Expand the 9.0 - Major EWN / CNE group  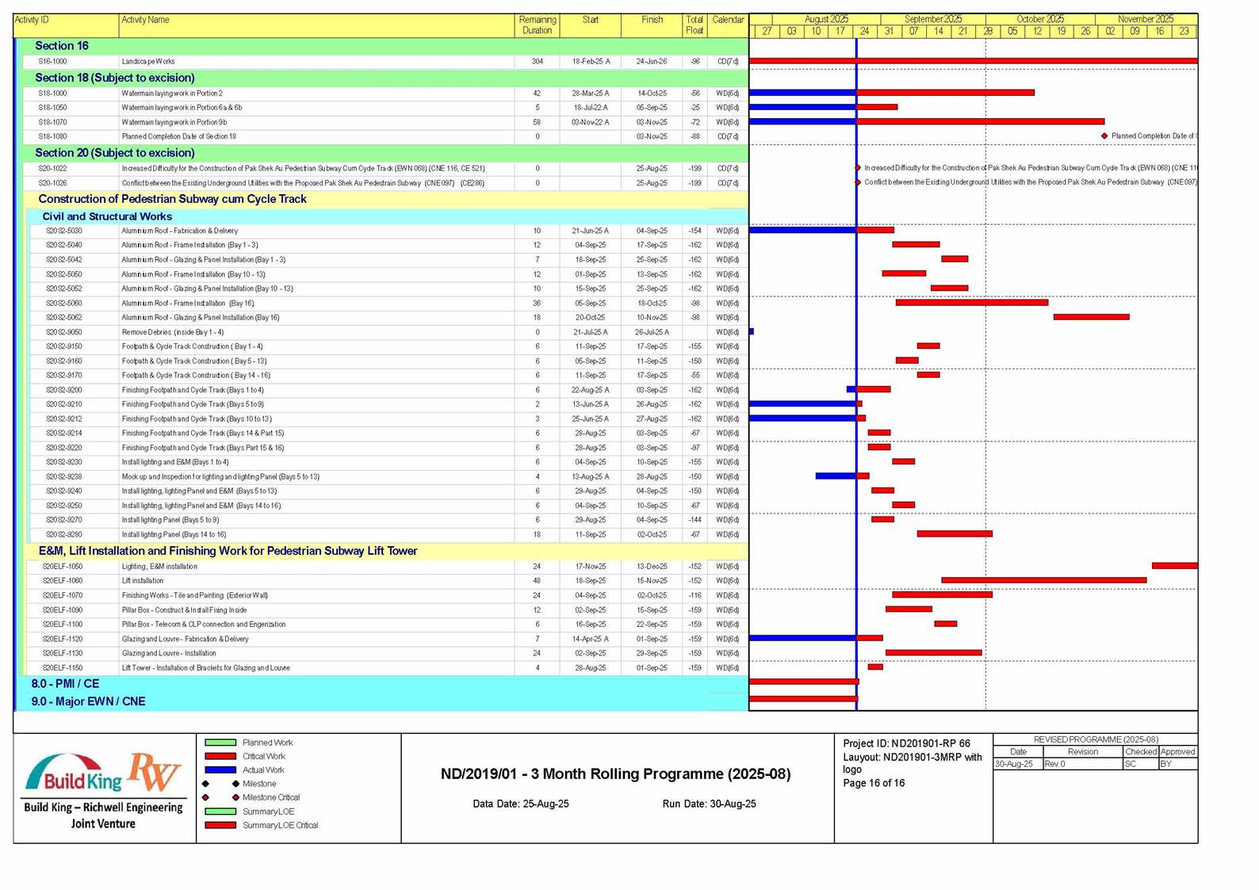coord(381,701)
